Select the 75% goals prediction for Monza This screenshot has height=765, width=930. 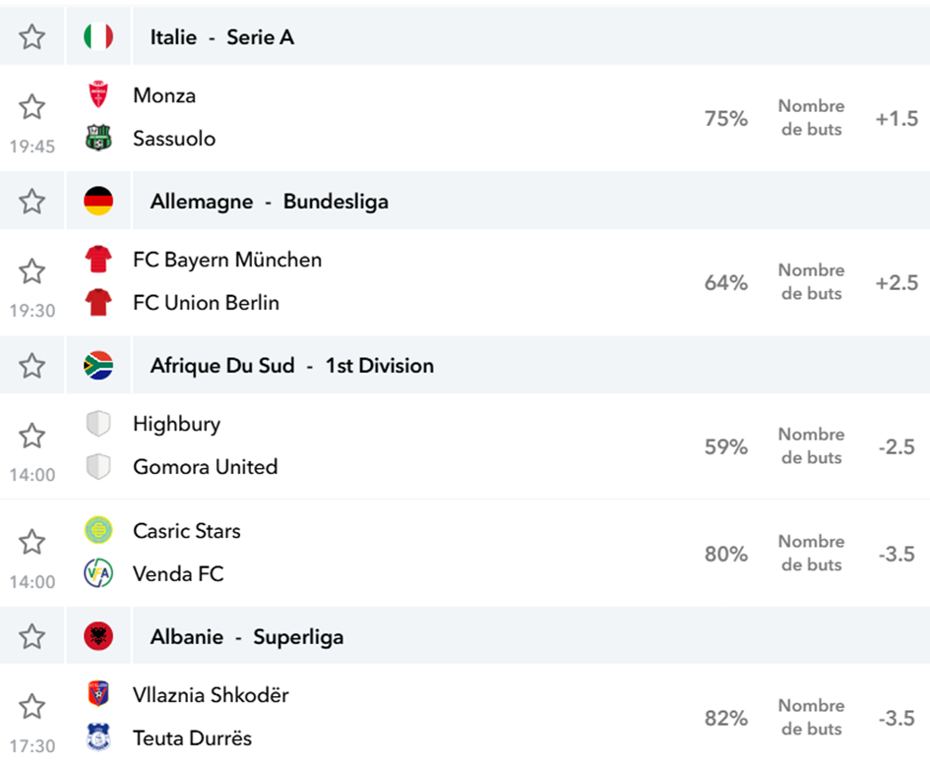point(726,118)
